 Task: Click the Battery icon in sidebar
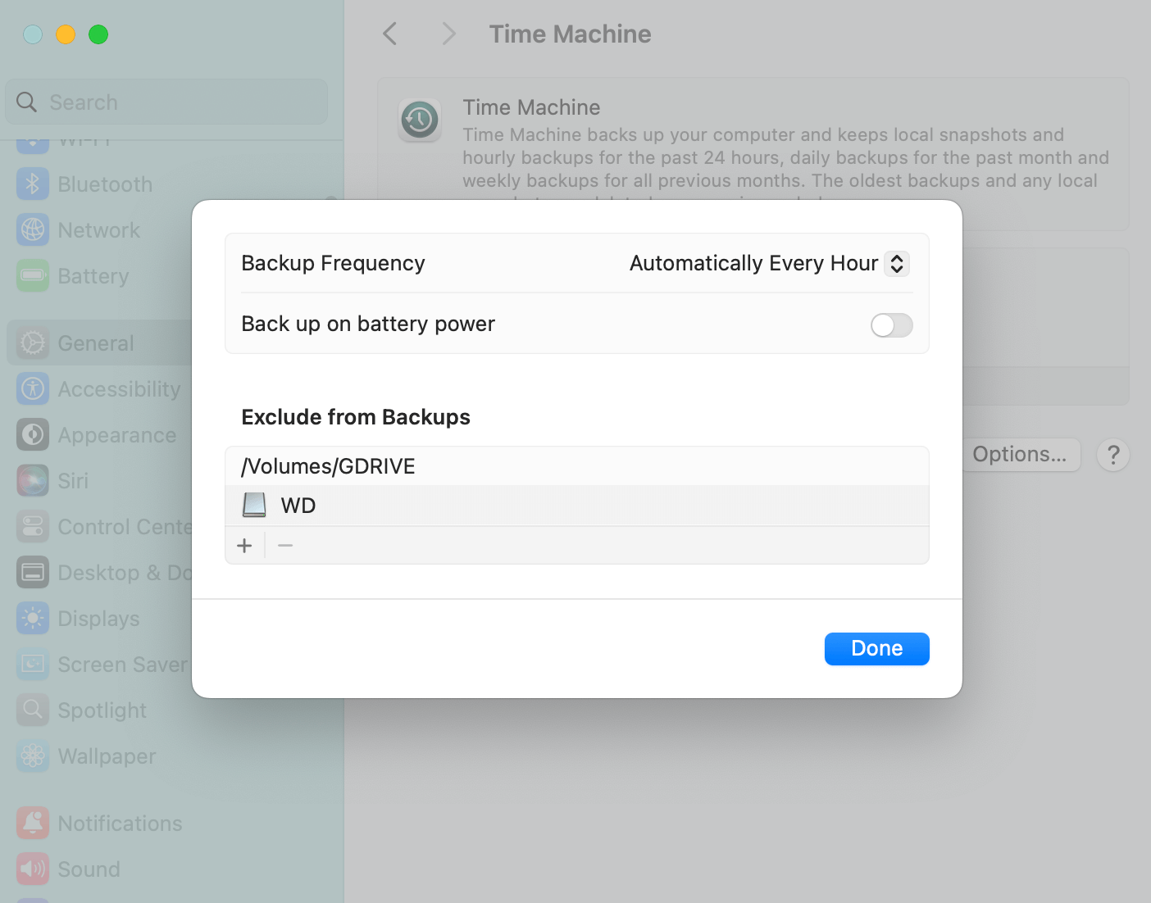[x=32, y=276]
